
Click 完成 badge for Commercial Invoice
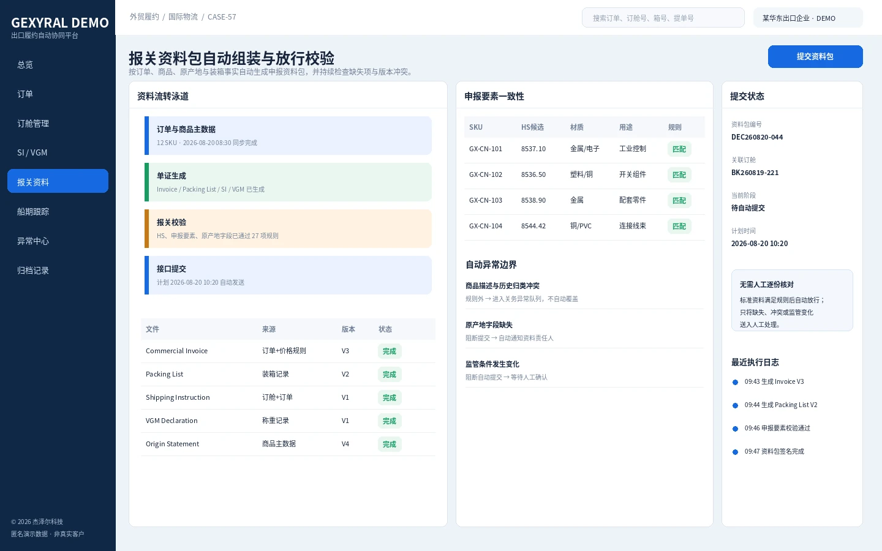390,351
